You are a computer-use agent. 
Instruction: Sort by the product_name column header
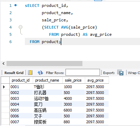tap(48, 80)
